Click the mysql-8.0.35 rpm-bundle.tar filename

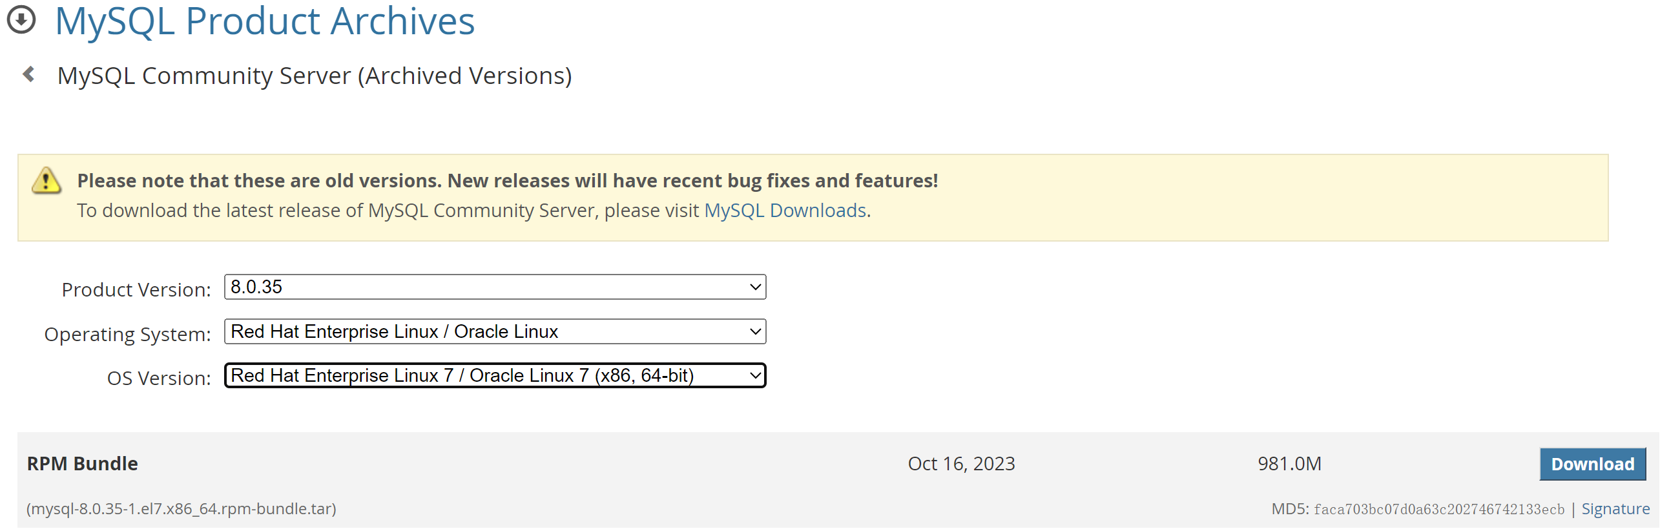click(181, 509)
